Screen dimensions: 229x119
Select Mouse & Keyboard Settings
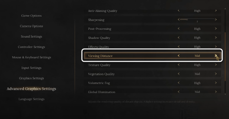pos(31,57)
